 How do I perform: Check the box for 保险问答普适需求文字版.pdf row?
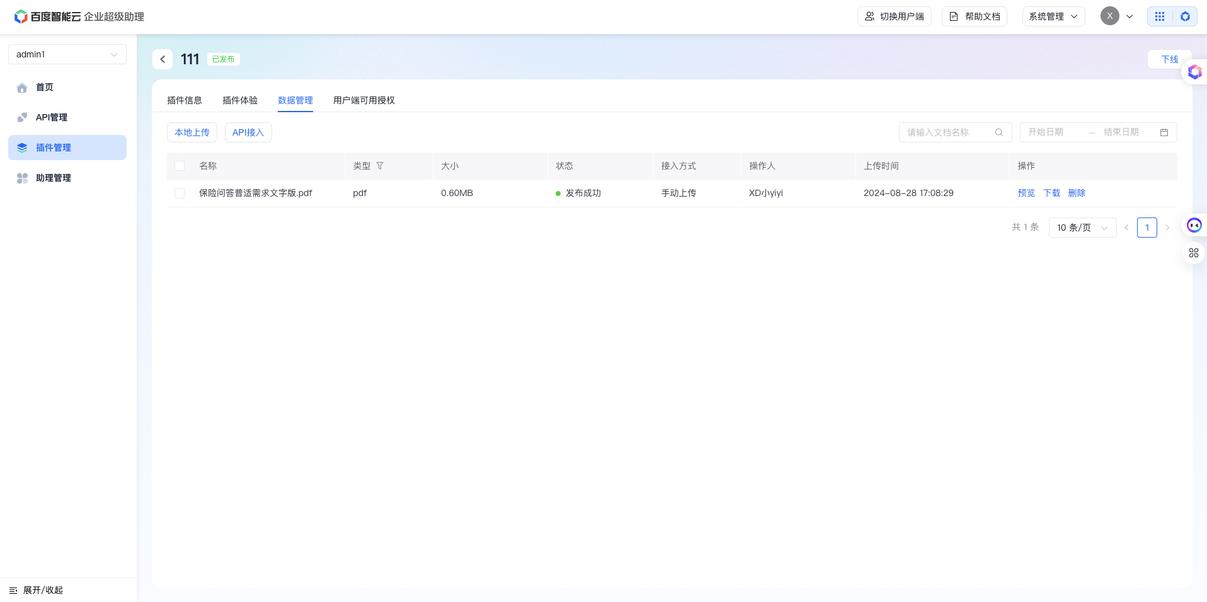pyautogui.click(x=180, y=194)
